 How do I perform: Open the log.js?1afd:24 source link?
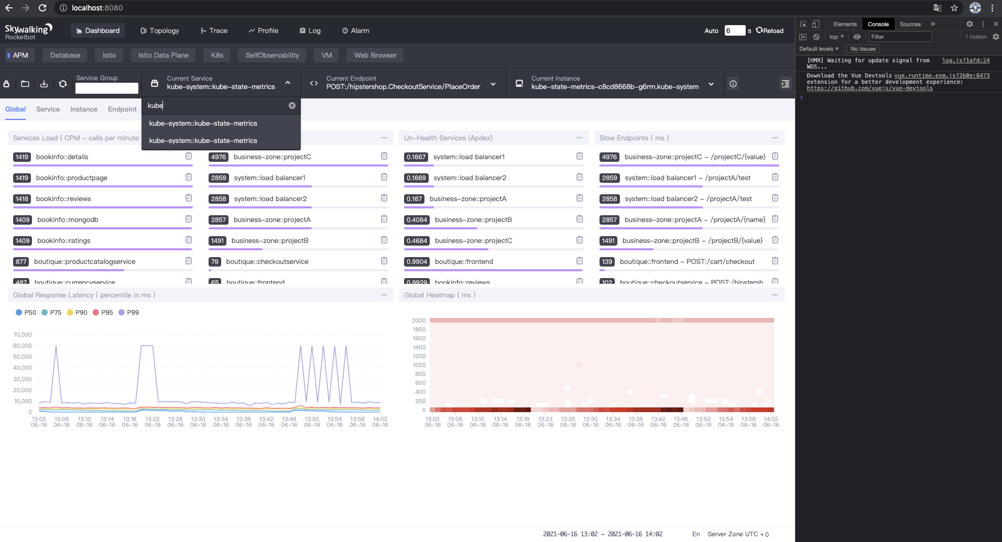pyautogui.click(x=966, y=61)
